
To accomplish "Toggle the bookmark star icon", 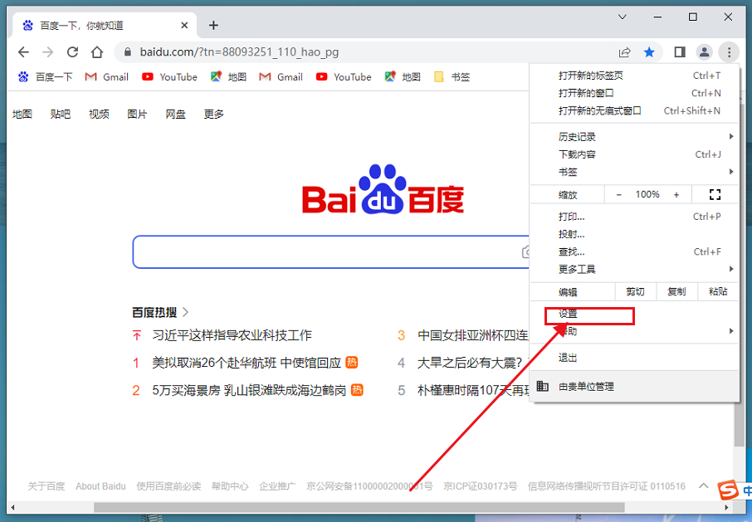I will 649,51.
